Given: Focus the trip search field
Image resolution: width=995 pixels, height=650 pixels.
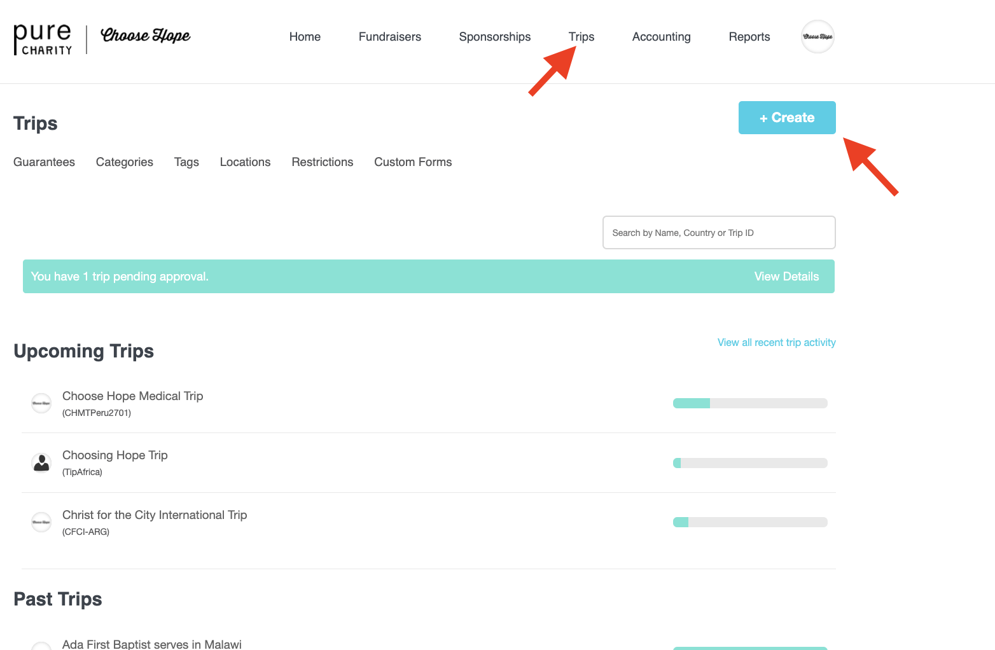Looking at the screenshot, I should [718, 233].
